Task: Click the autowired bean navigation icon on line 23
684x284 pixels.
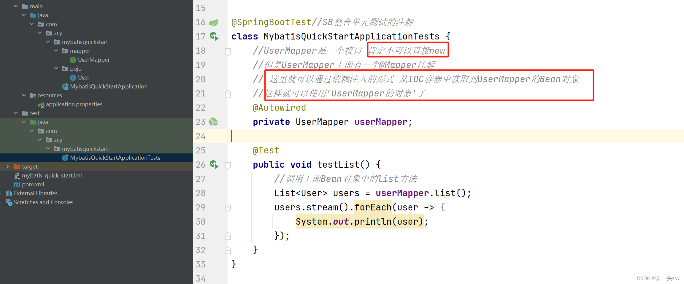Action: (213, 122)
